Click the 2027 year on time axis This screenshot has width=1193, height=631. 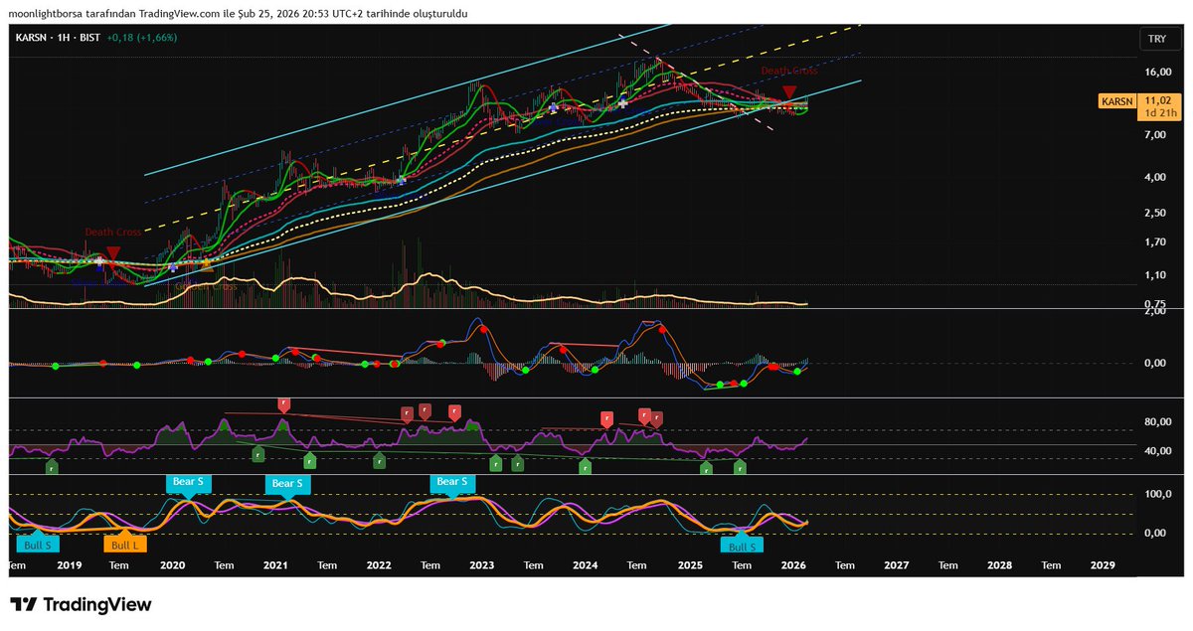point(897,564)
